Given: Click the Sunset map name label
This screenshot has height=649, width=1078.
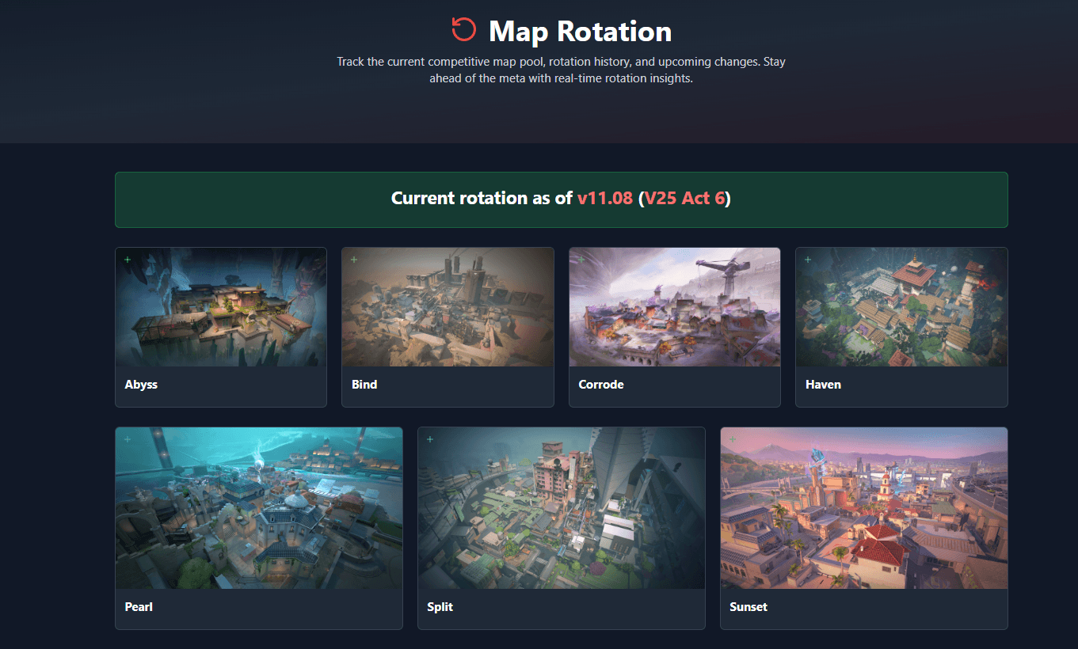Looking at the screenshot, I should pos(749,607).
